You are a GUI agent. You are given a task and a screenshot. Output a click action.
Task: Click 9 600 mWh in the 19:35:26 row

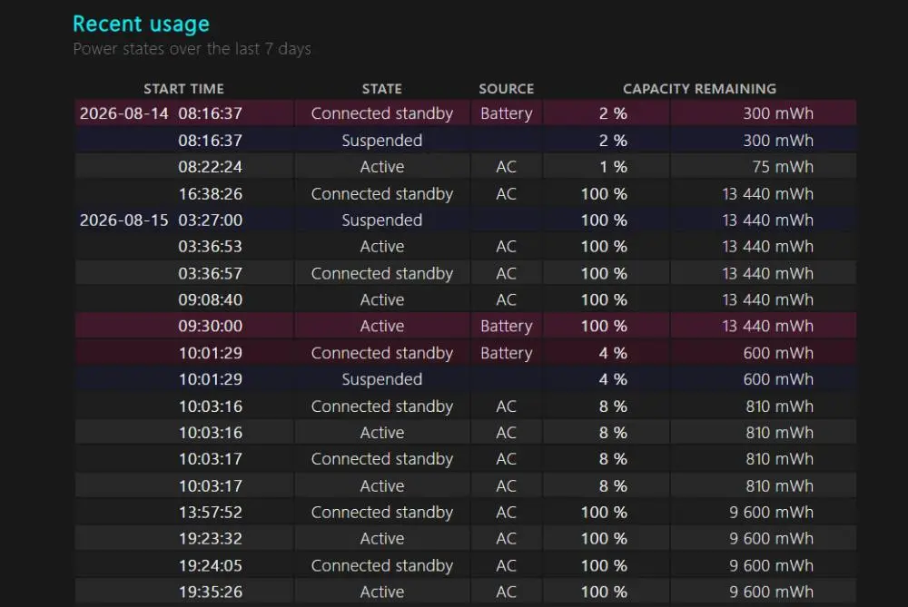[x=771, y=592]
